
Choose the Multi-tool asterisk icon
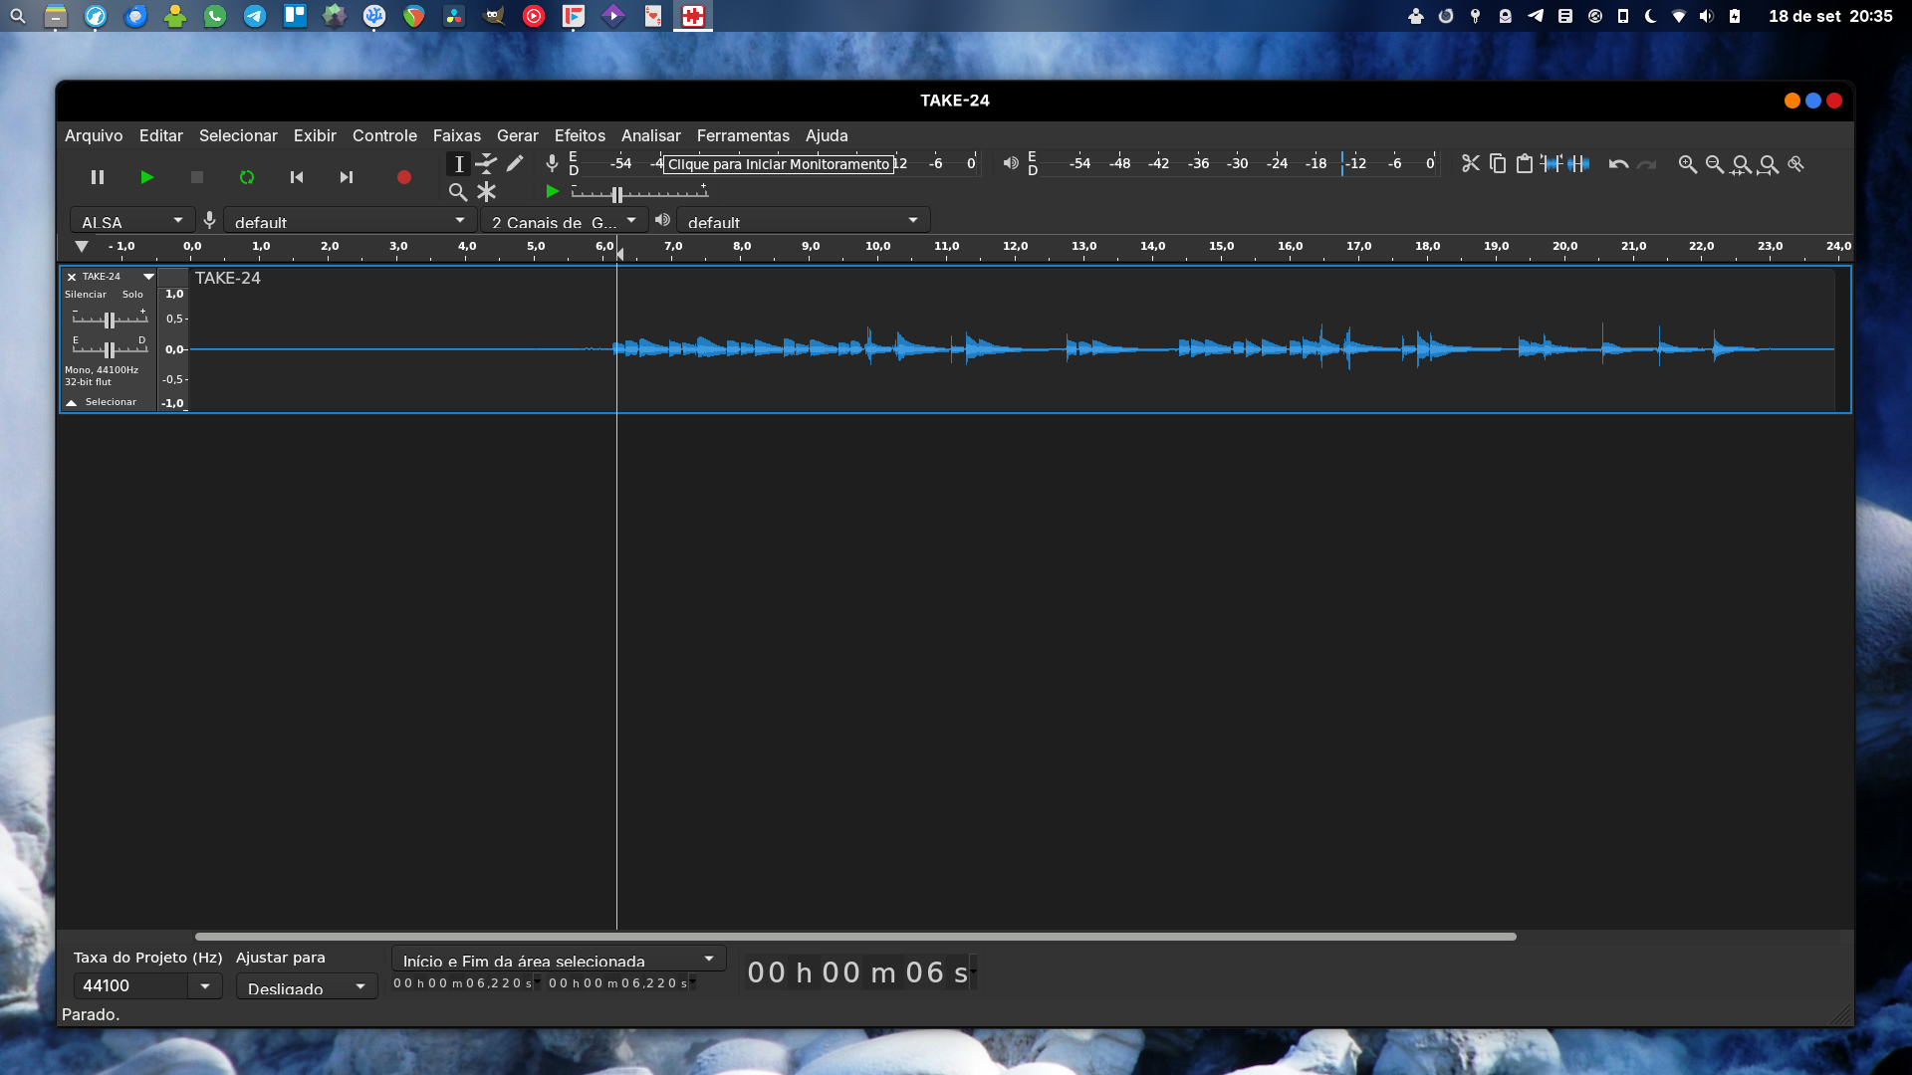coord(486,191)
